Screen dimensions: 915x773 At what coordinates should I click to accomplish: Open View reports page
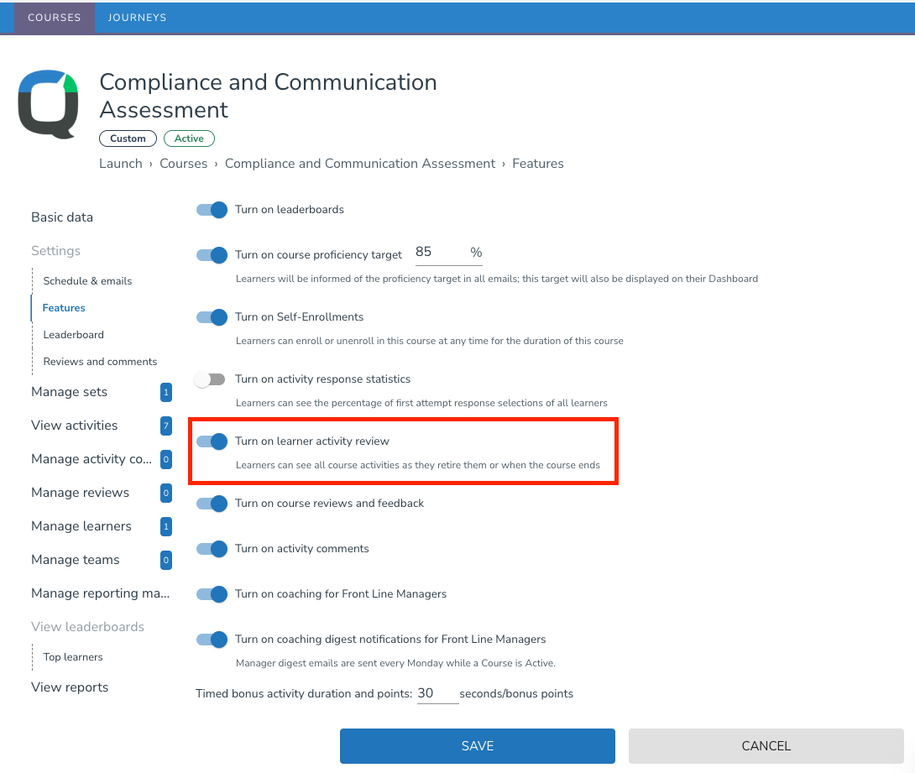(x=70, y=687)
